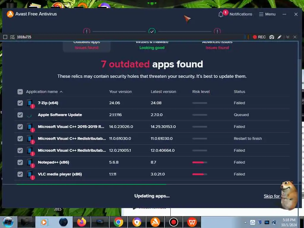This screenshot has height=228, width=304.
Task: Uncheck Microsoft Visual C++ 2015-2019 checkbox
Action: tap(20, 126)
